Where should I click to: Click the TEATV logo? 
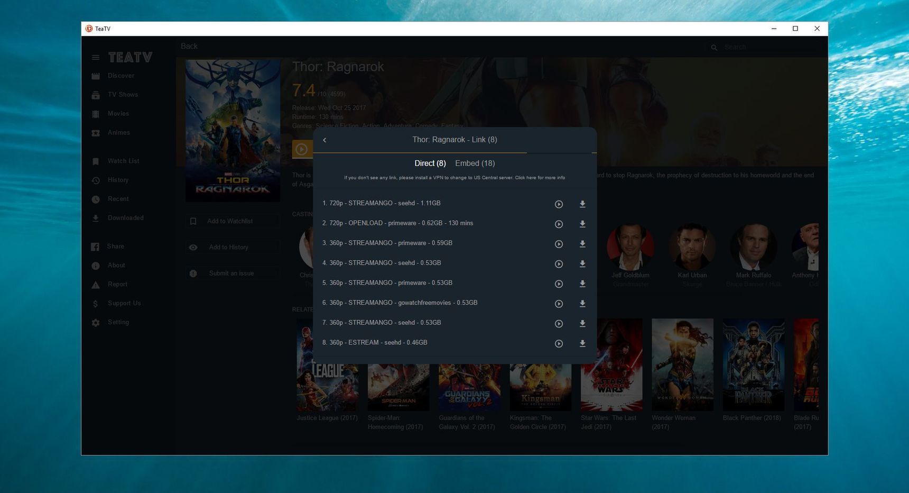(130, 57)
